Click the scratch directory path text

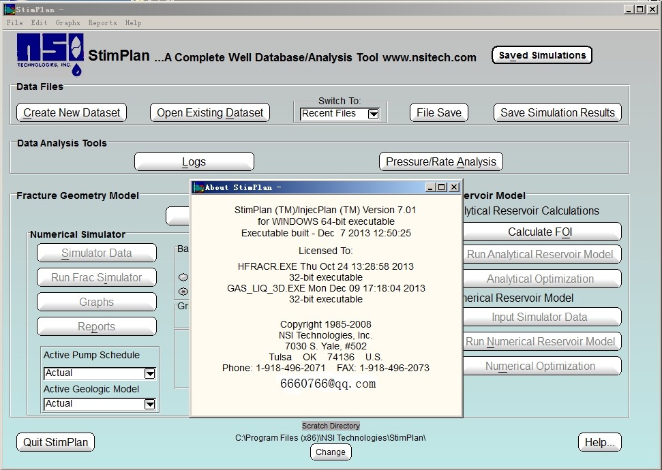tap(330, 438)
